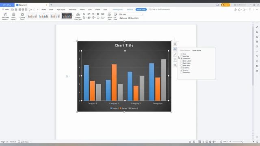The height and width of the screenshot is (146, 260).
Task: Toggle the Axes checkbox
Action: point(182,54)
